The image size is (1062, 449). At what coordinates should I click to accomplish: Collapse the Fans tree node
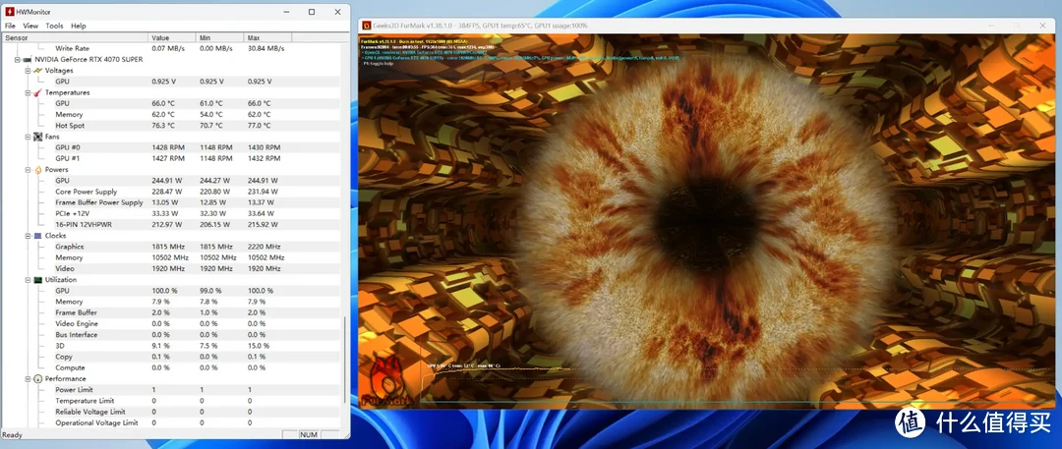click(28, 137)
